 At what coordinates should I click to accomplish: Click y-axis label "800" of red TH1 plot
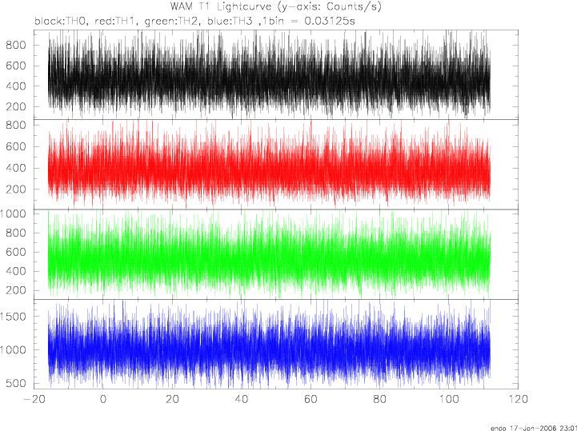click(16, 125)
